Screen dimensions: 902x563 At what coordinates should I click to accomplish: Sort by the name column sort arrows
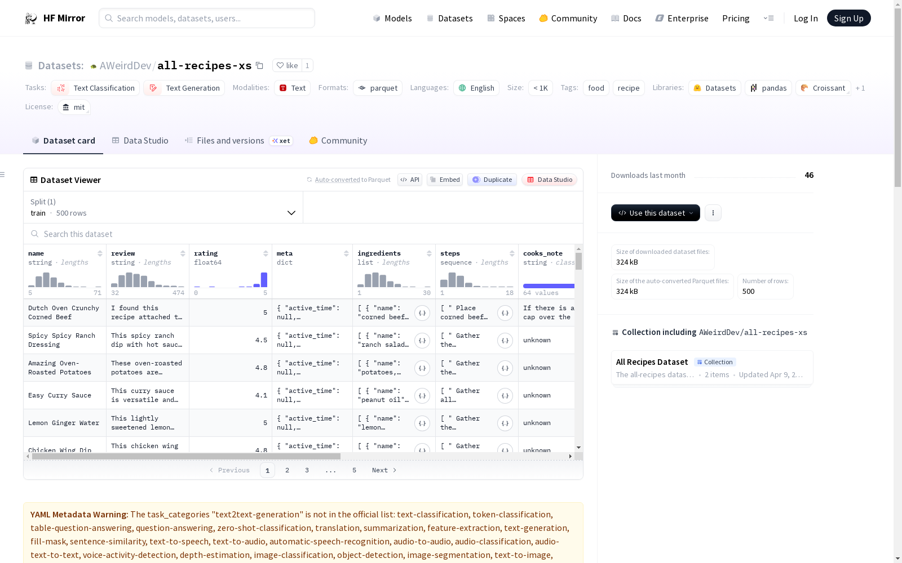[x=100, y=253]
